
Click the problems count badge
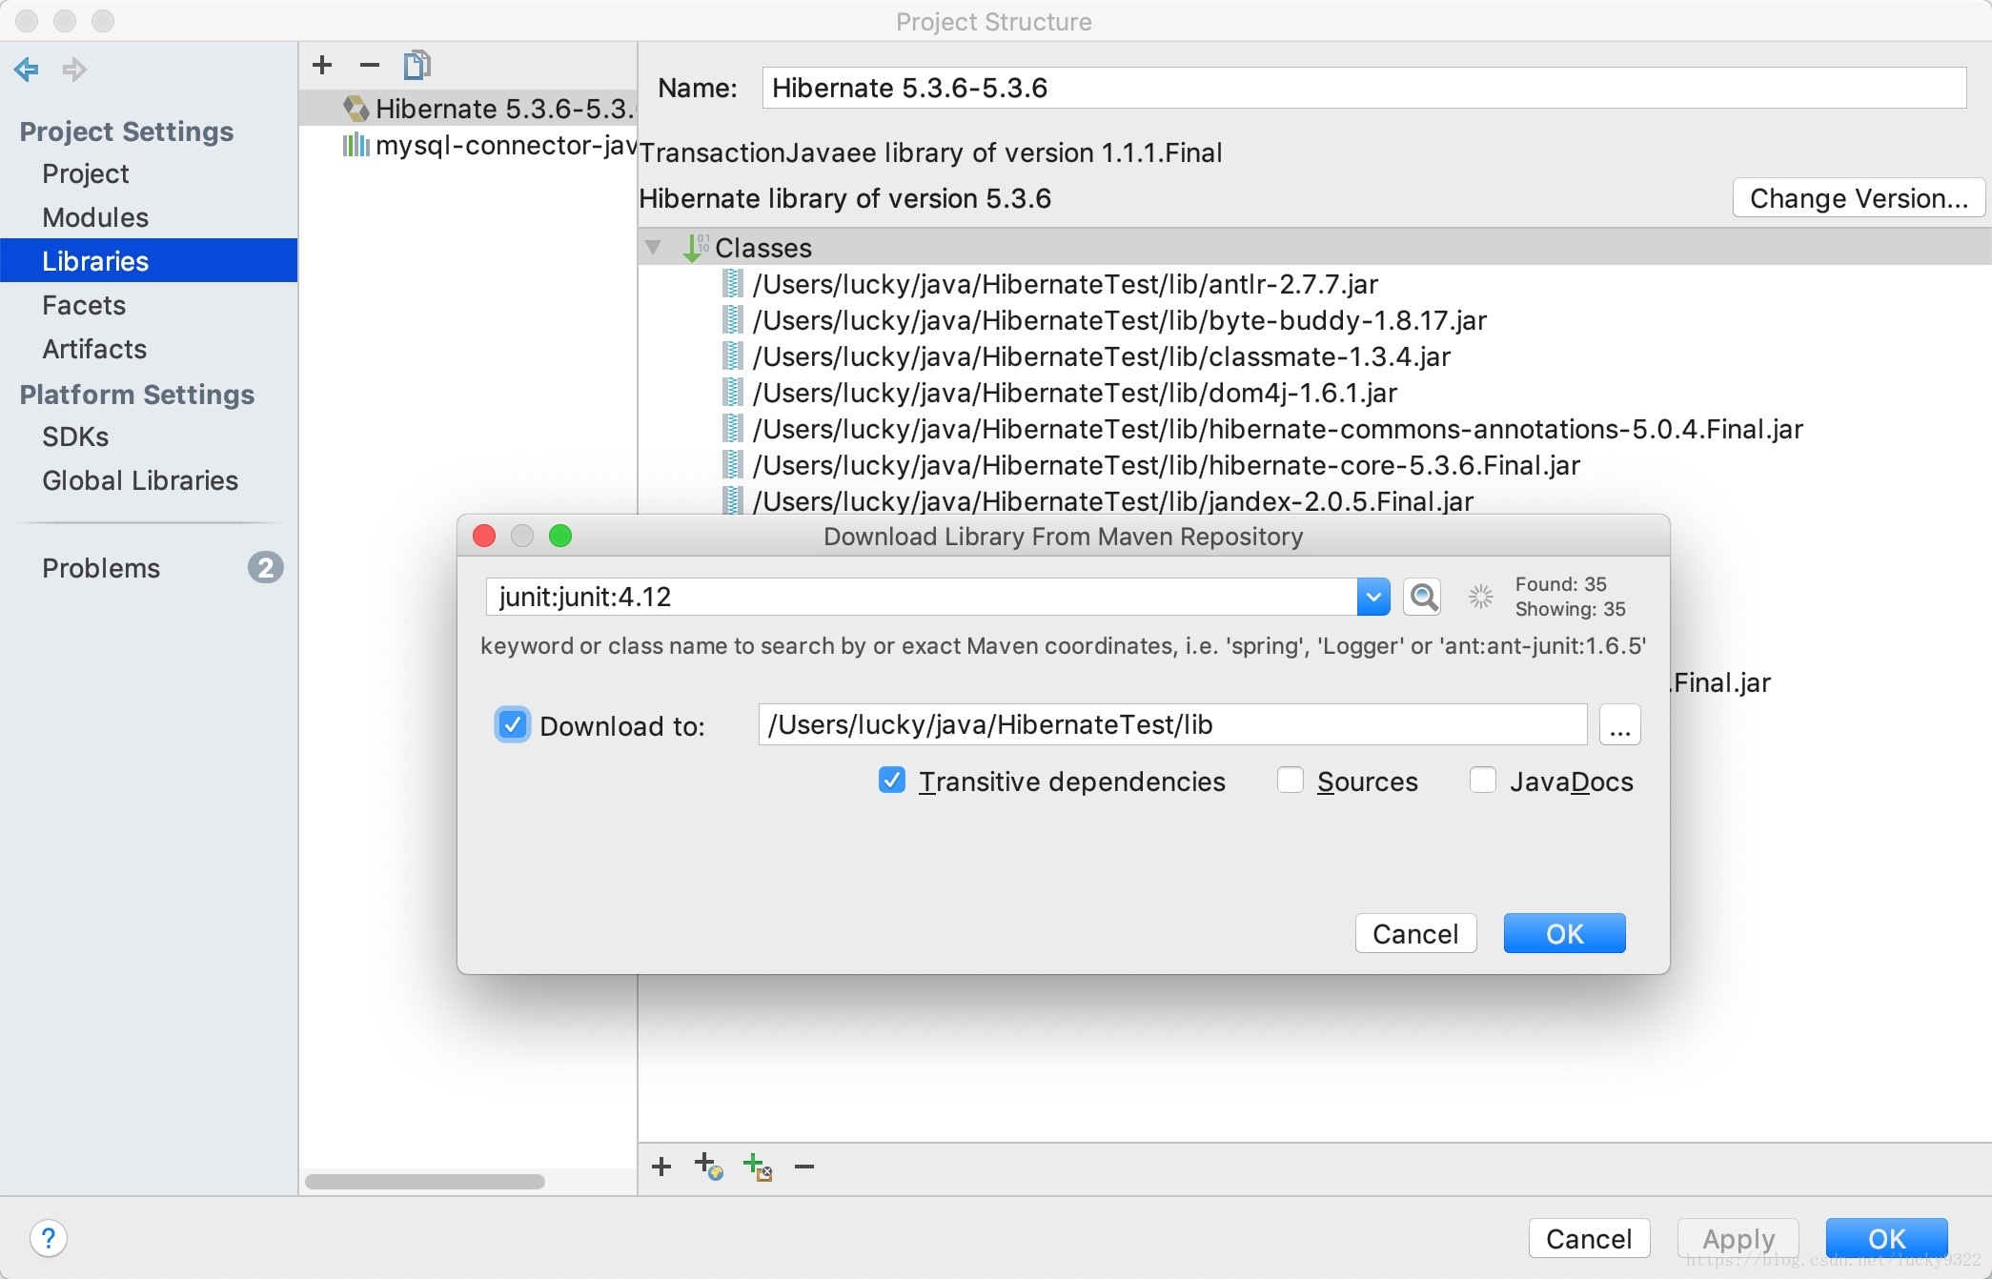point(266,568)
